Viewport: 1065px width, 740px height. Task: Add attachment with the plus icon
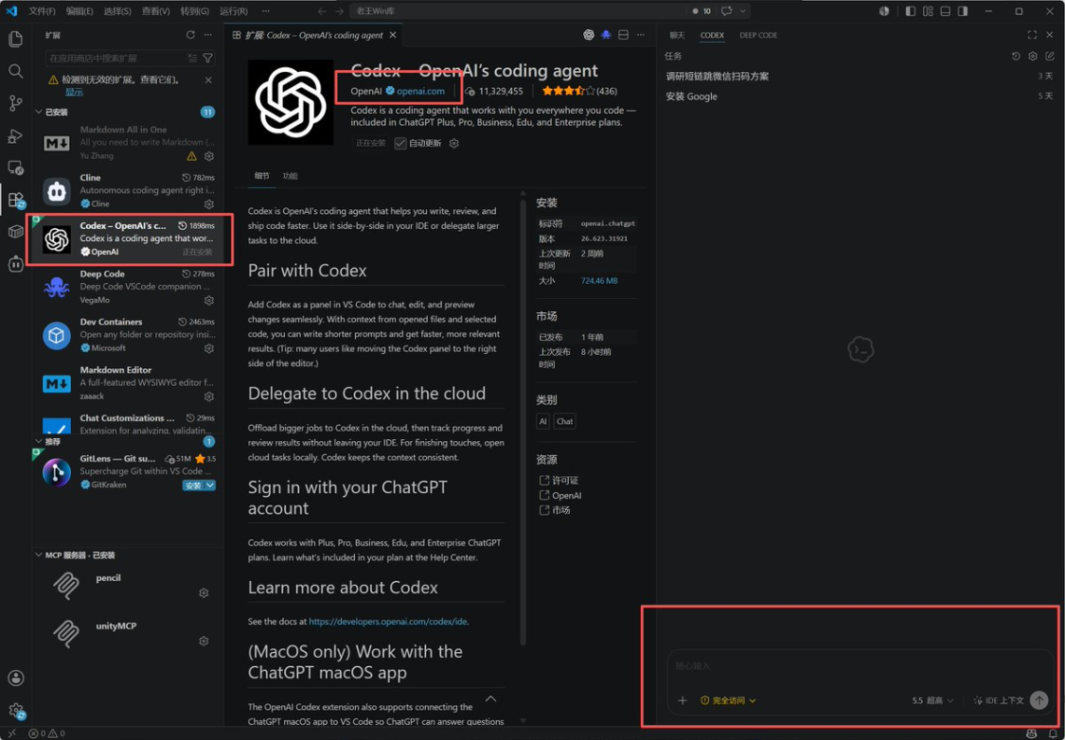683,700
